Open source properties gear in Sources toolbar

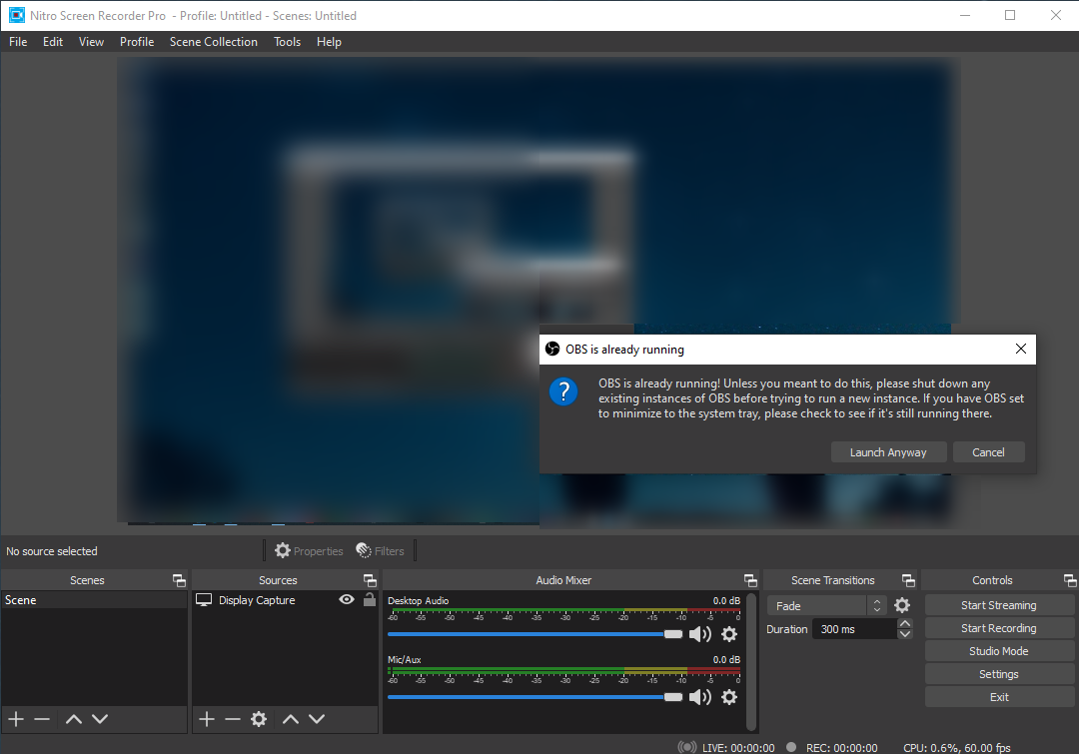click(259, 719)
